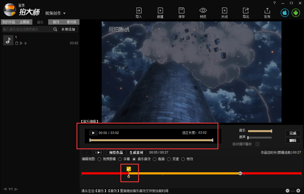Click the green Android export icon

[296, 13]
